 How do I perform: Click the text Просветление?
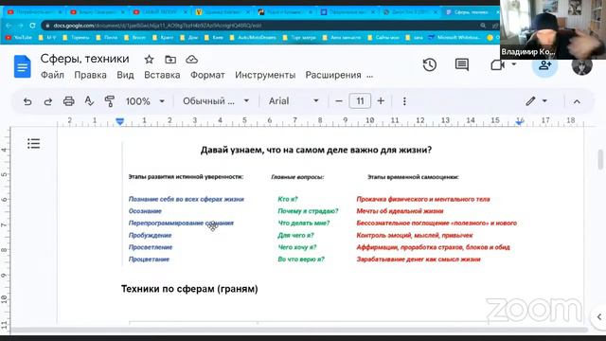151,247
